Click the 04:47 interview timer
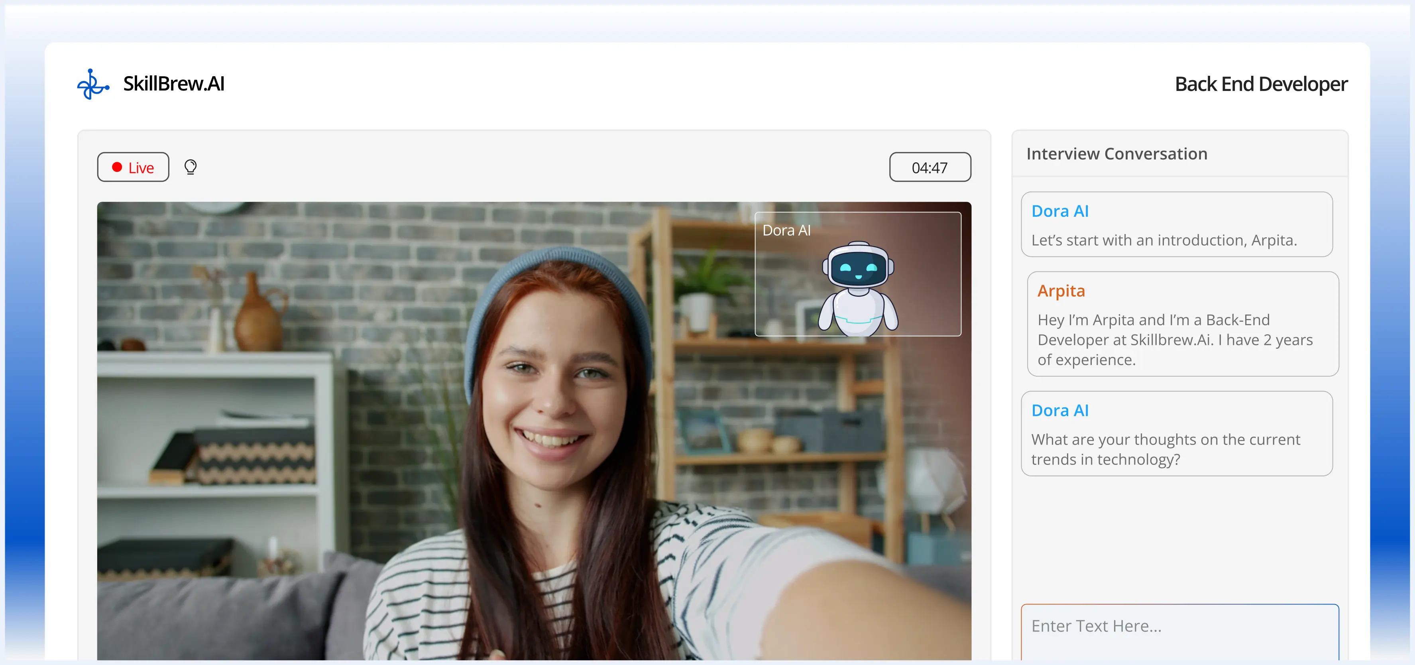Screen dimensions: 1415x665 pyautogui.click(x=930, y=167)
